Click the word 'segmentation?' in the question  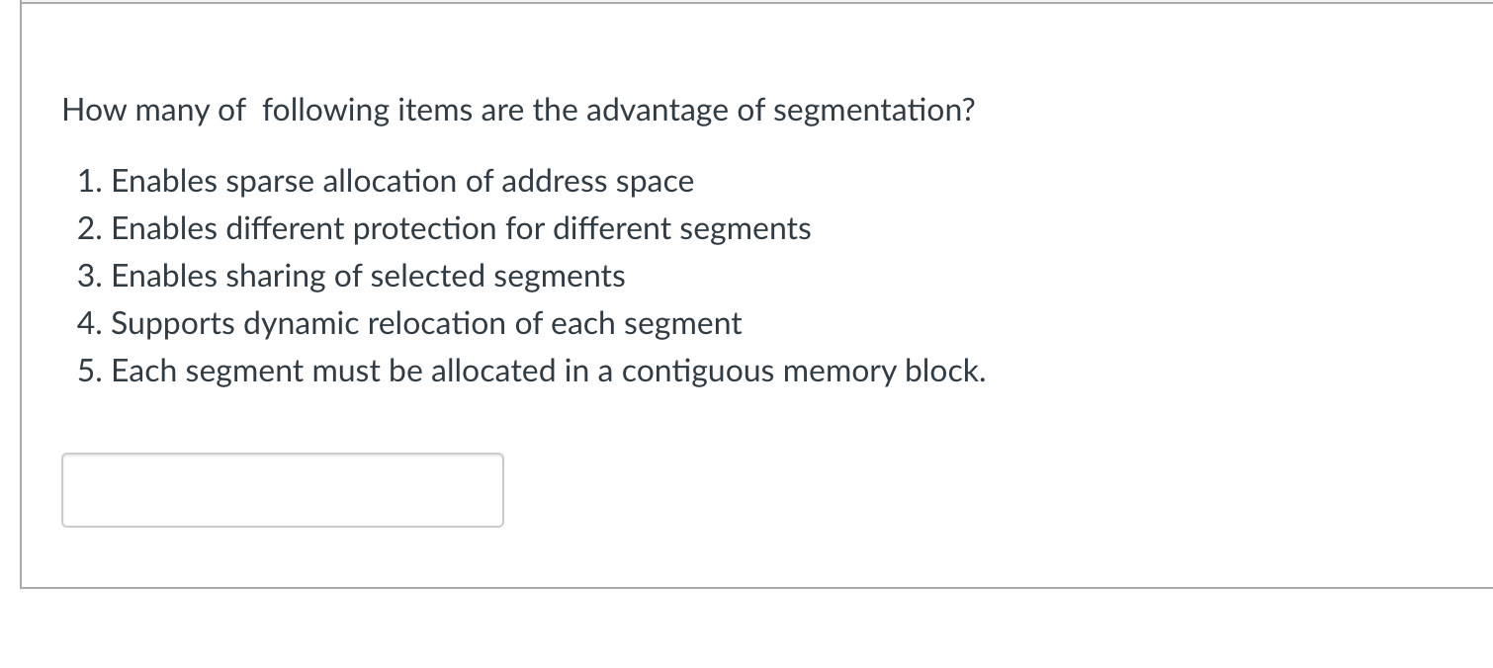[x=873, y=111]
